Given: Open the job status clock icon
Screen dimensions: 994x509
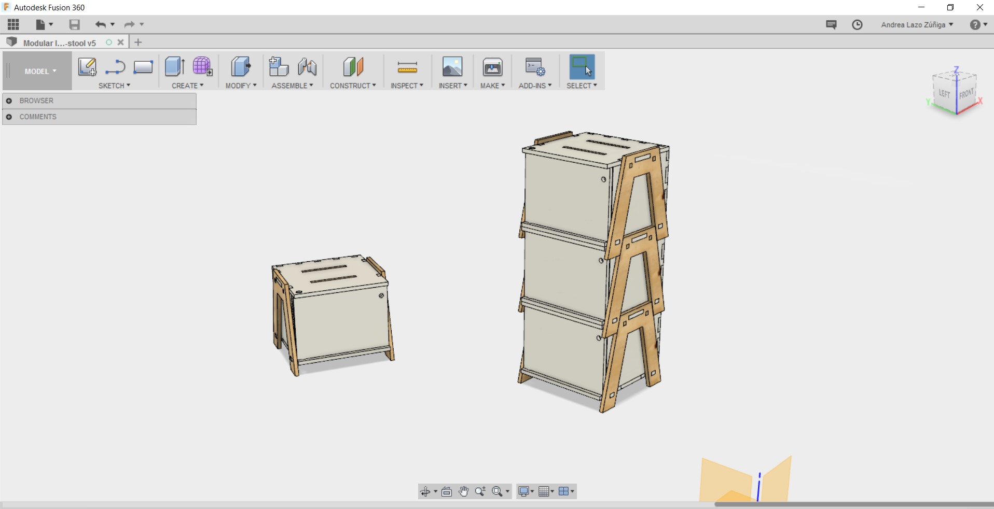Looking at the screenshot, I should click(x=857, y=24).
